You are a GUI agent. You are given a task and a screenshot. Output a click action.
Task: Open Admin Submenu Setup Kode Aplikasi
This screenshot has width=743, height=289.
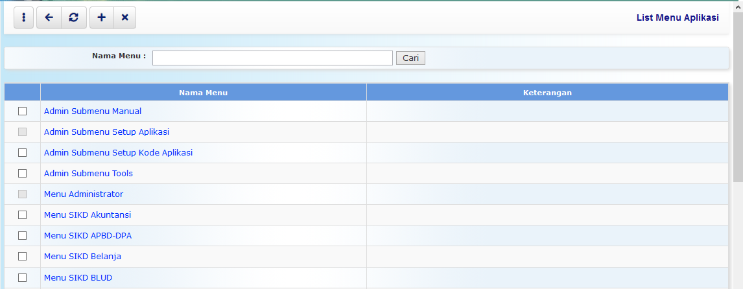118,153
